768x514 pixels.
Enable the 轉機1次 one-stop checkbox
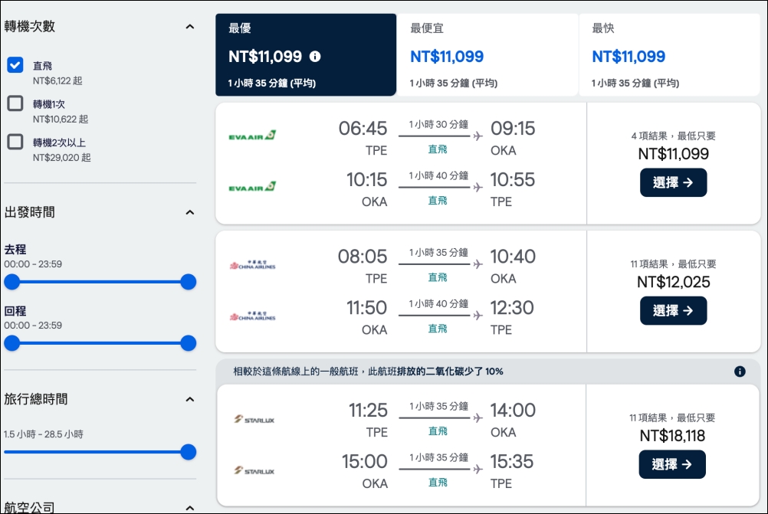[x=15, y=103]
